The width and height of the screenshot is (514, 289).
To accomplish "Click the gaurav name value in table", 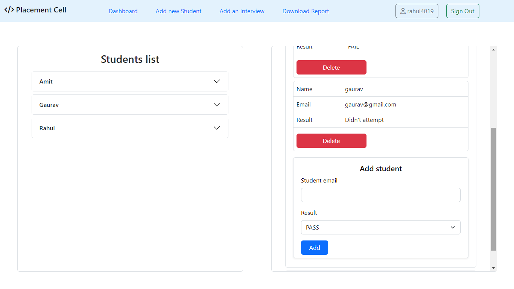I will point(354,89).
